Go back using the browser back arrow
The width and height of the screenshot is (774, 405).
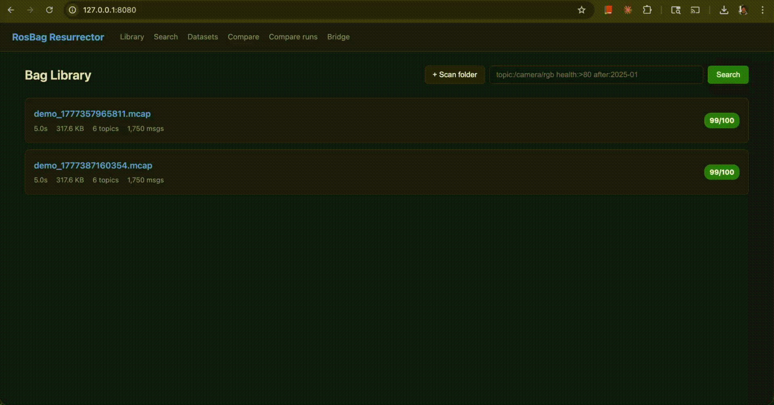11,10
